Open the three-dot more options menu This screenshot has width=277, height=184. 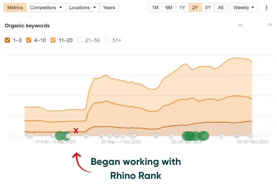[266, 8]
